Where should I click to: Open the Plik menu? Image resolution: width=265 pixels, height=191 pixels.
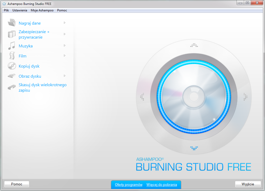(x=6, y=10)
